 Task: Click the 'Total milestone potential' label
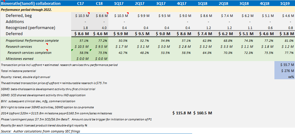click(18, 71)
